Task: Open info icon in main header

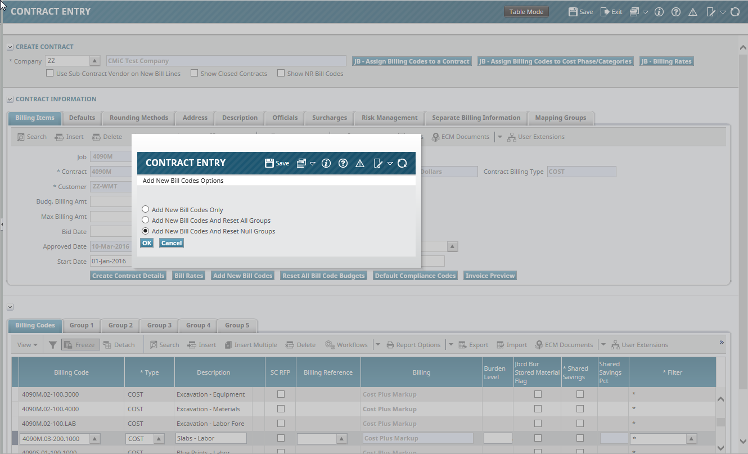Action: [x=660, y=12]
